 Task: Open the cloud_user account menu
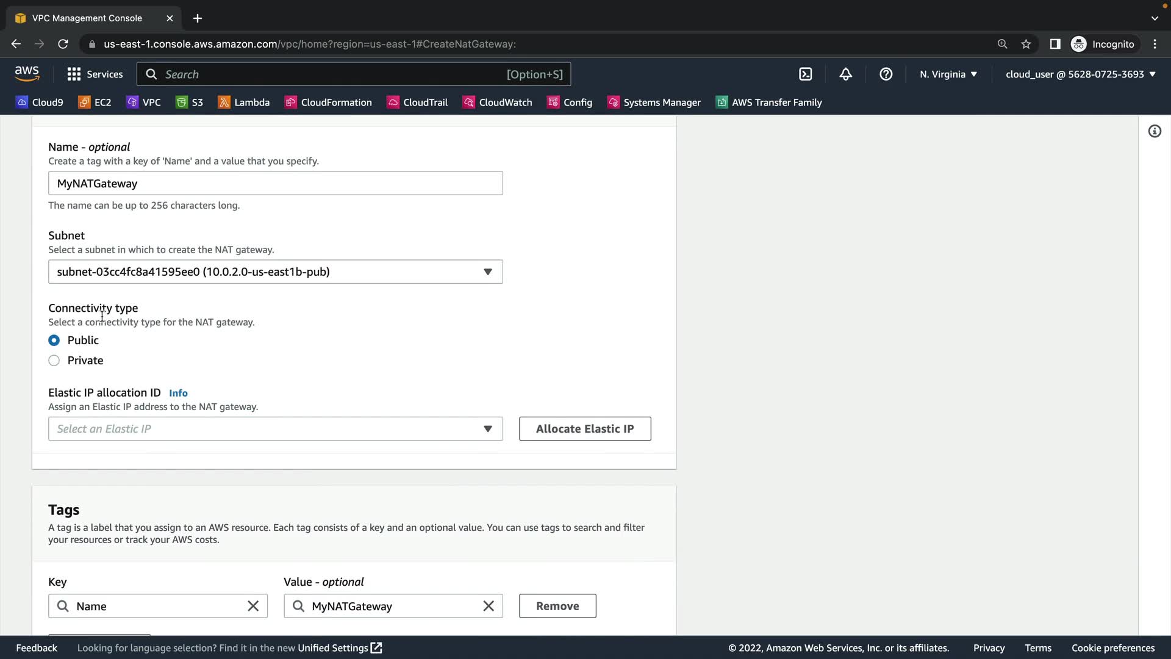(1080, 74)
